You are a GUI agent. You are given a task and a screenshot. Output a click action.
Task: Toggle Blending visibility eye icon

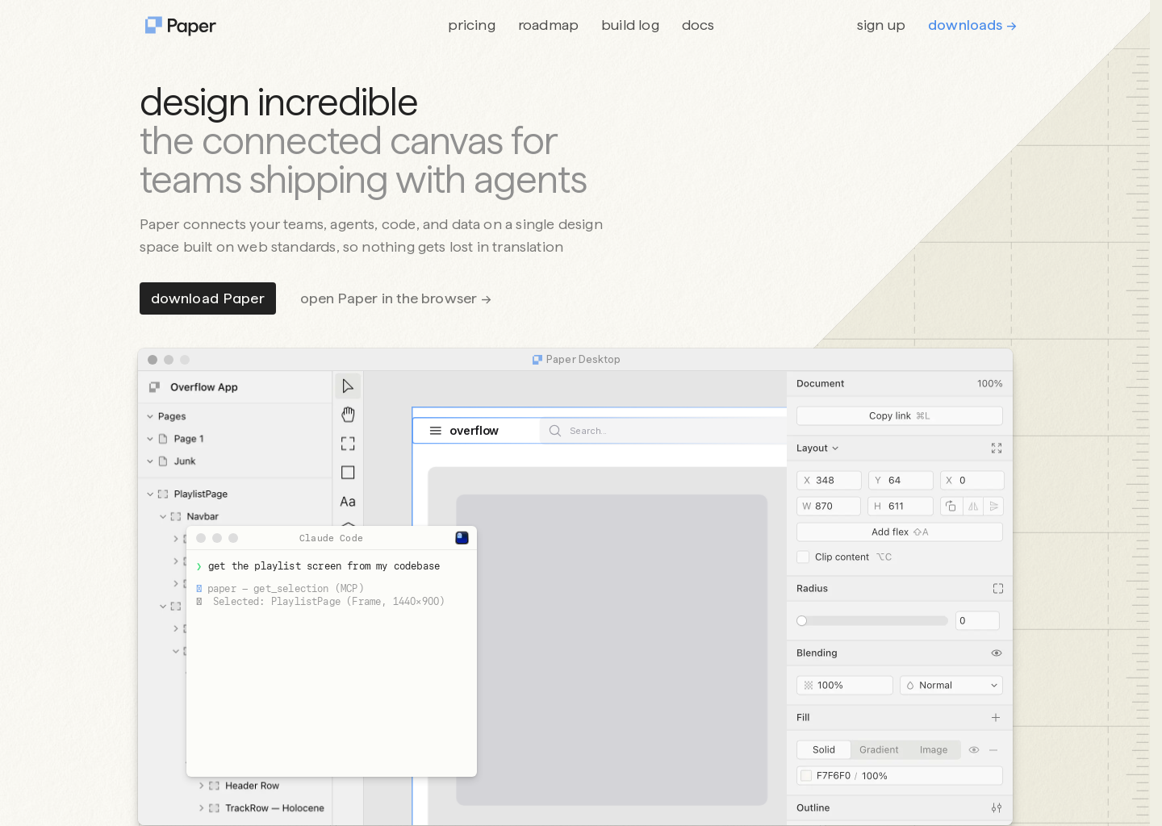tap(997, 653)
